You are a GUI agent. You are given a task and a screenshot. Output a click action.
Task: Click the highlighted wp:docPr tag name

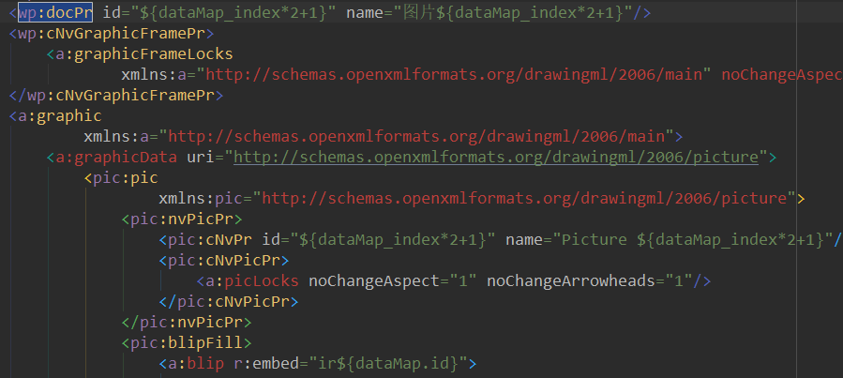(55, 12)
